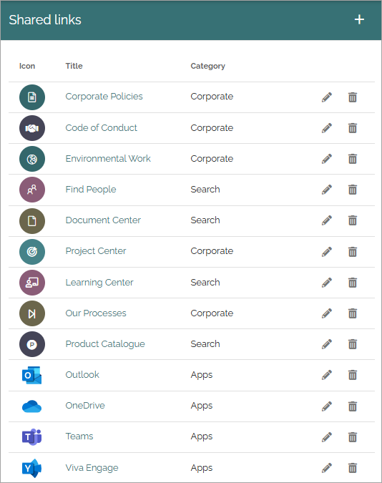Delete the Teams link

point(353,437)
